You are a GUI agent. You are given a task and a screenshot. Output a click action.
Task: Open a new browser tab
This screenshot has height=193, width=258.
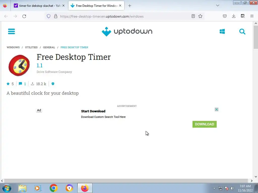pyautogui.click(x=130, y=6)
